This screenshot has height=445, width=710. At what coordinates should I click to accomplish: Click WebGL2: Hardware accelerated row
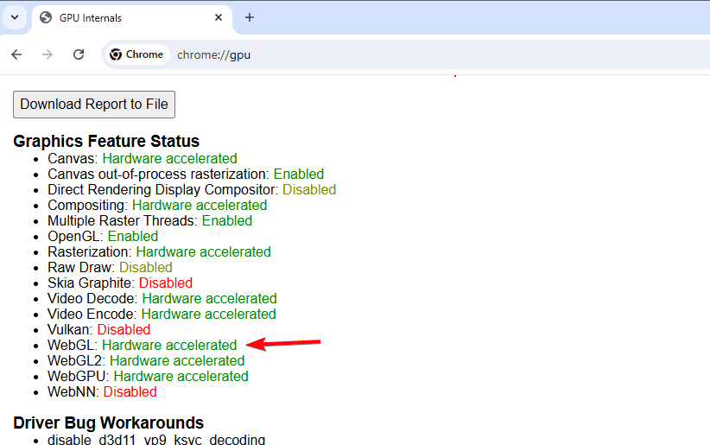pyautogui.click(x=146, y=360)
